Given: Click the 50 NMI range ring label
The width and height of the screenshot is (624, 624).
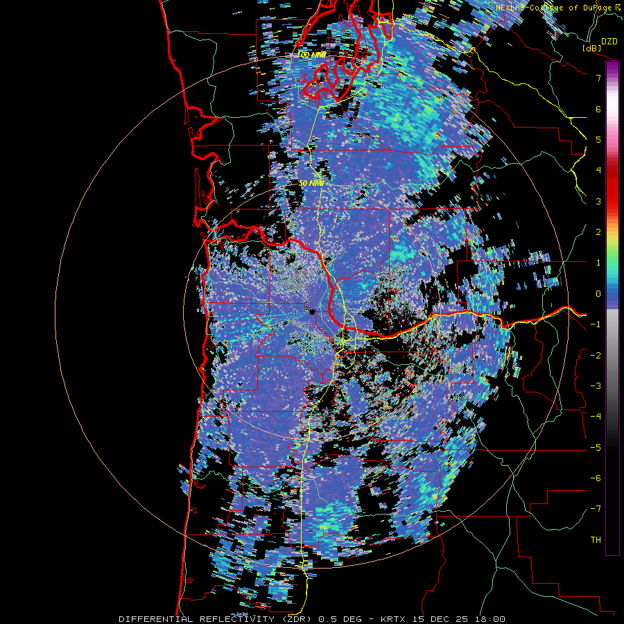Looking at the screenshot, I should (311, 183).
